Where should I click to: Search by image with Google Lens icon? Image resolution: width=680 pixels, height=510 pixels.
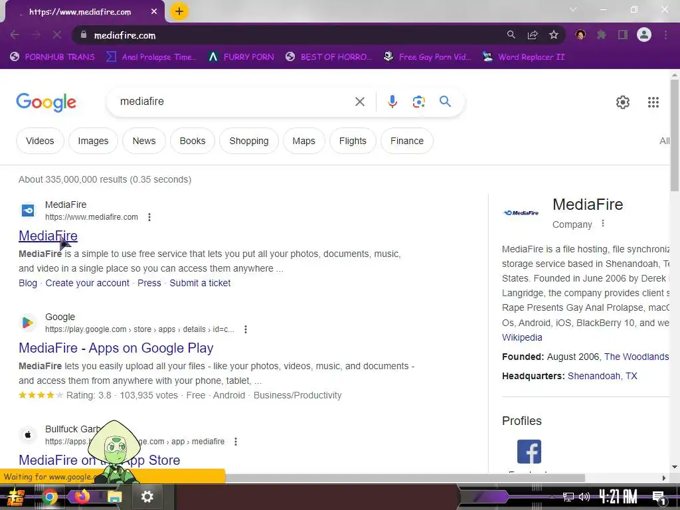pyautogui.click(x=418, y=102)
